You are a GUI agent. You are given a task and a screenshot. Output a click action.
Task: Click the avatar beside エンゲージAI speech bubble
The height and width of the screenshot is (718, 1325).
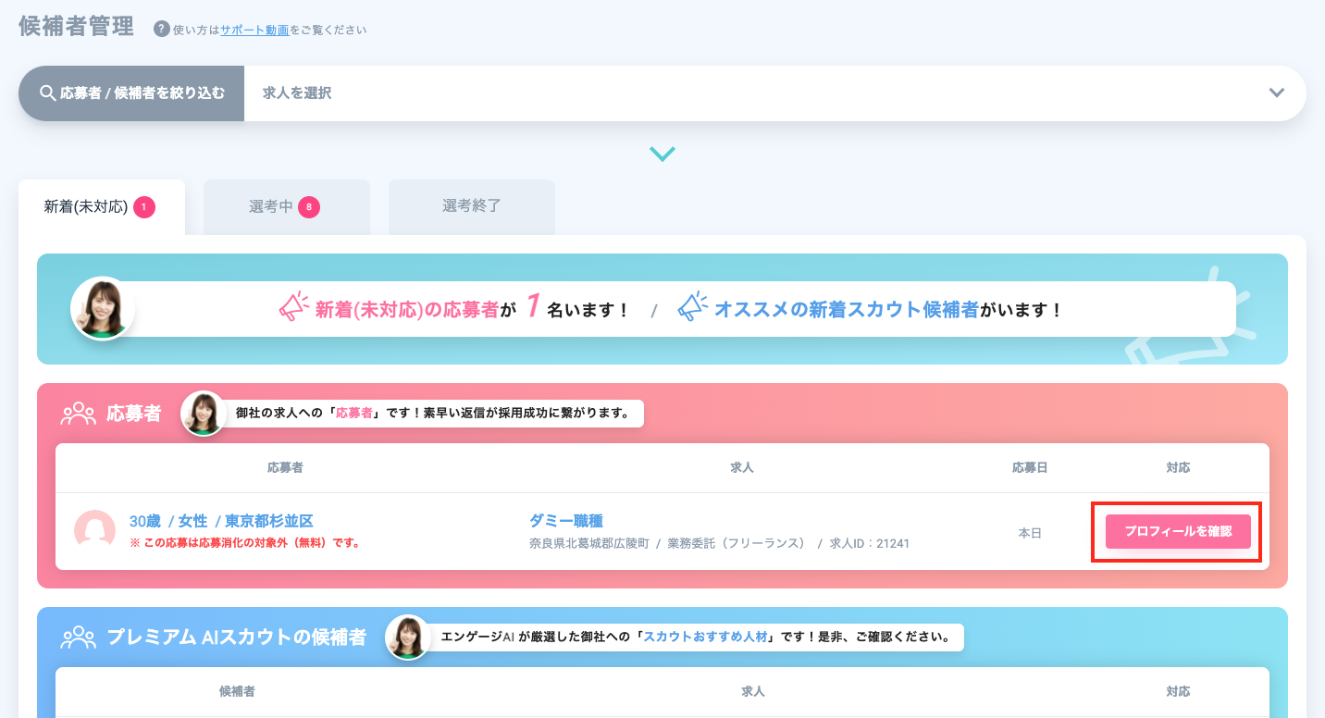pos(408,638)
